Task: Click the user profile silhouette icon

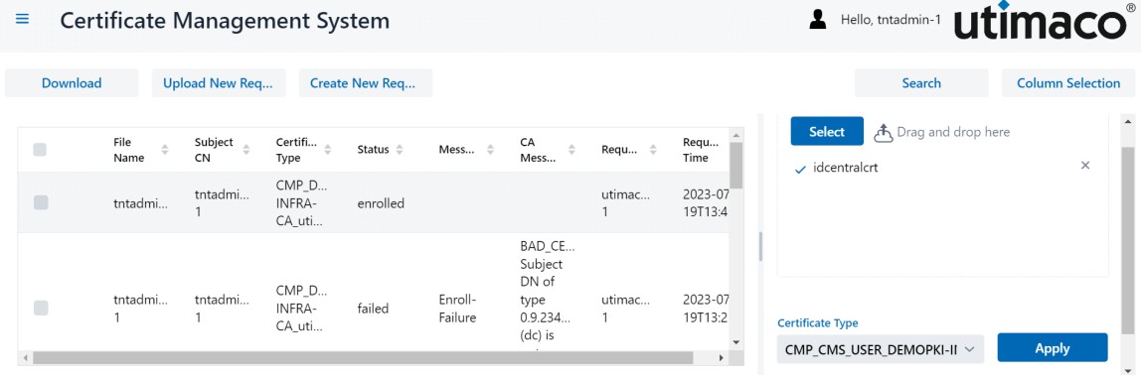Action: (818, 21)
